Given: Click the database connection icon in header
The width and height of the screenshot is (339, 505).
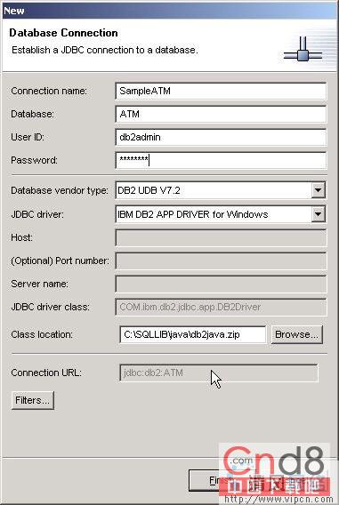Looking at the screenshot, I should point(303,49).
